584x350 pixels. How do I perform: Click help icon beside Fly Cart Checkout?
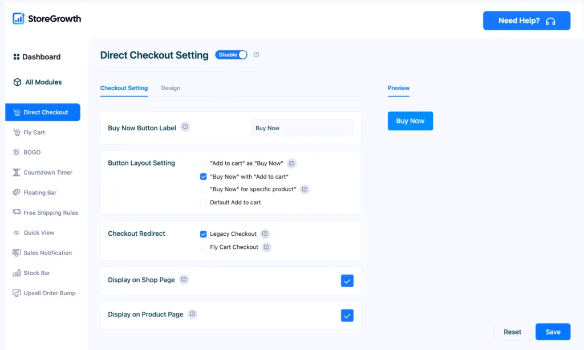click(266, 247)
